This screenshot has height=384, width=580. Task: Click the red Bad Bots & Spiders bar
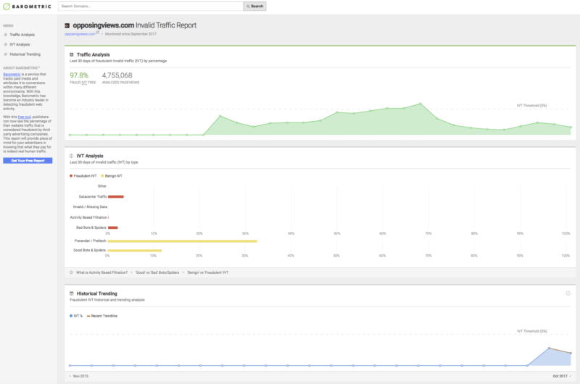click(x=113, y=228)
